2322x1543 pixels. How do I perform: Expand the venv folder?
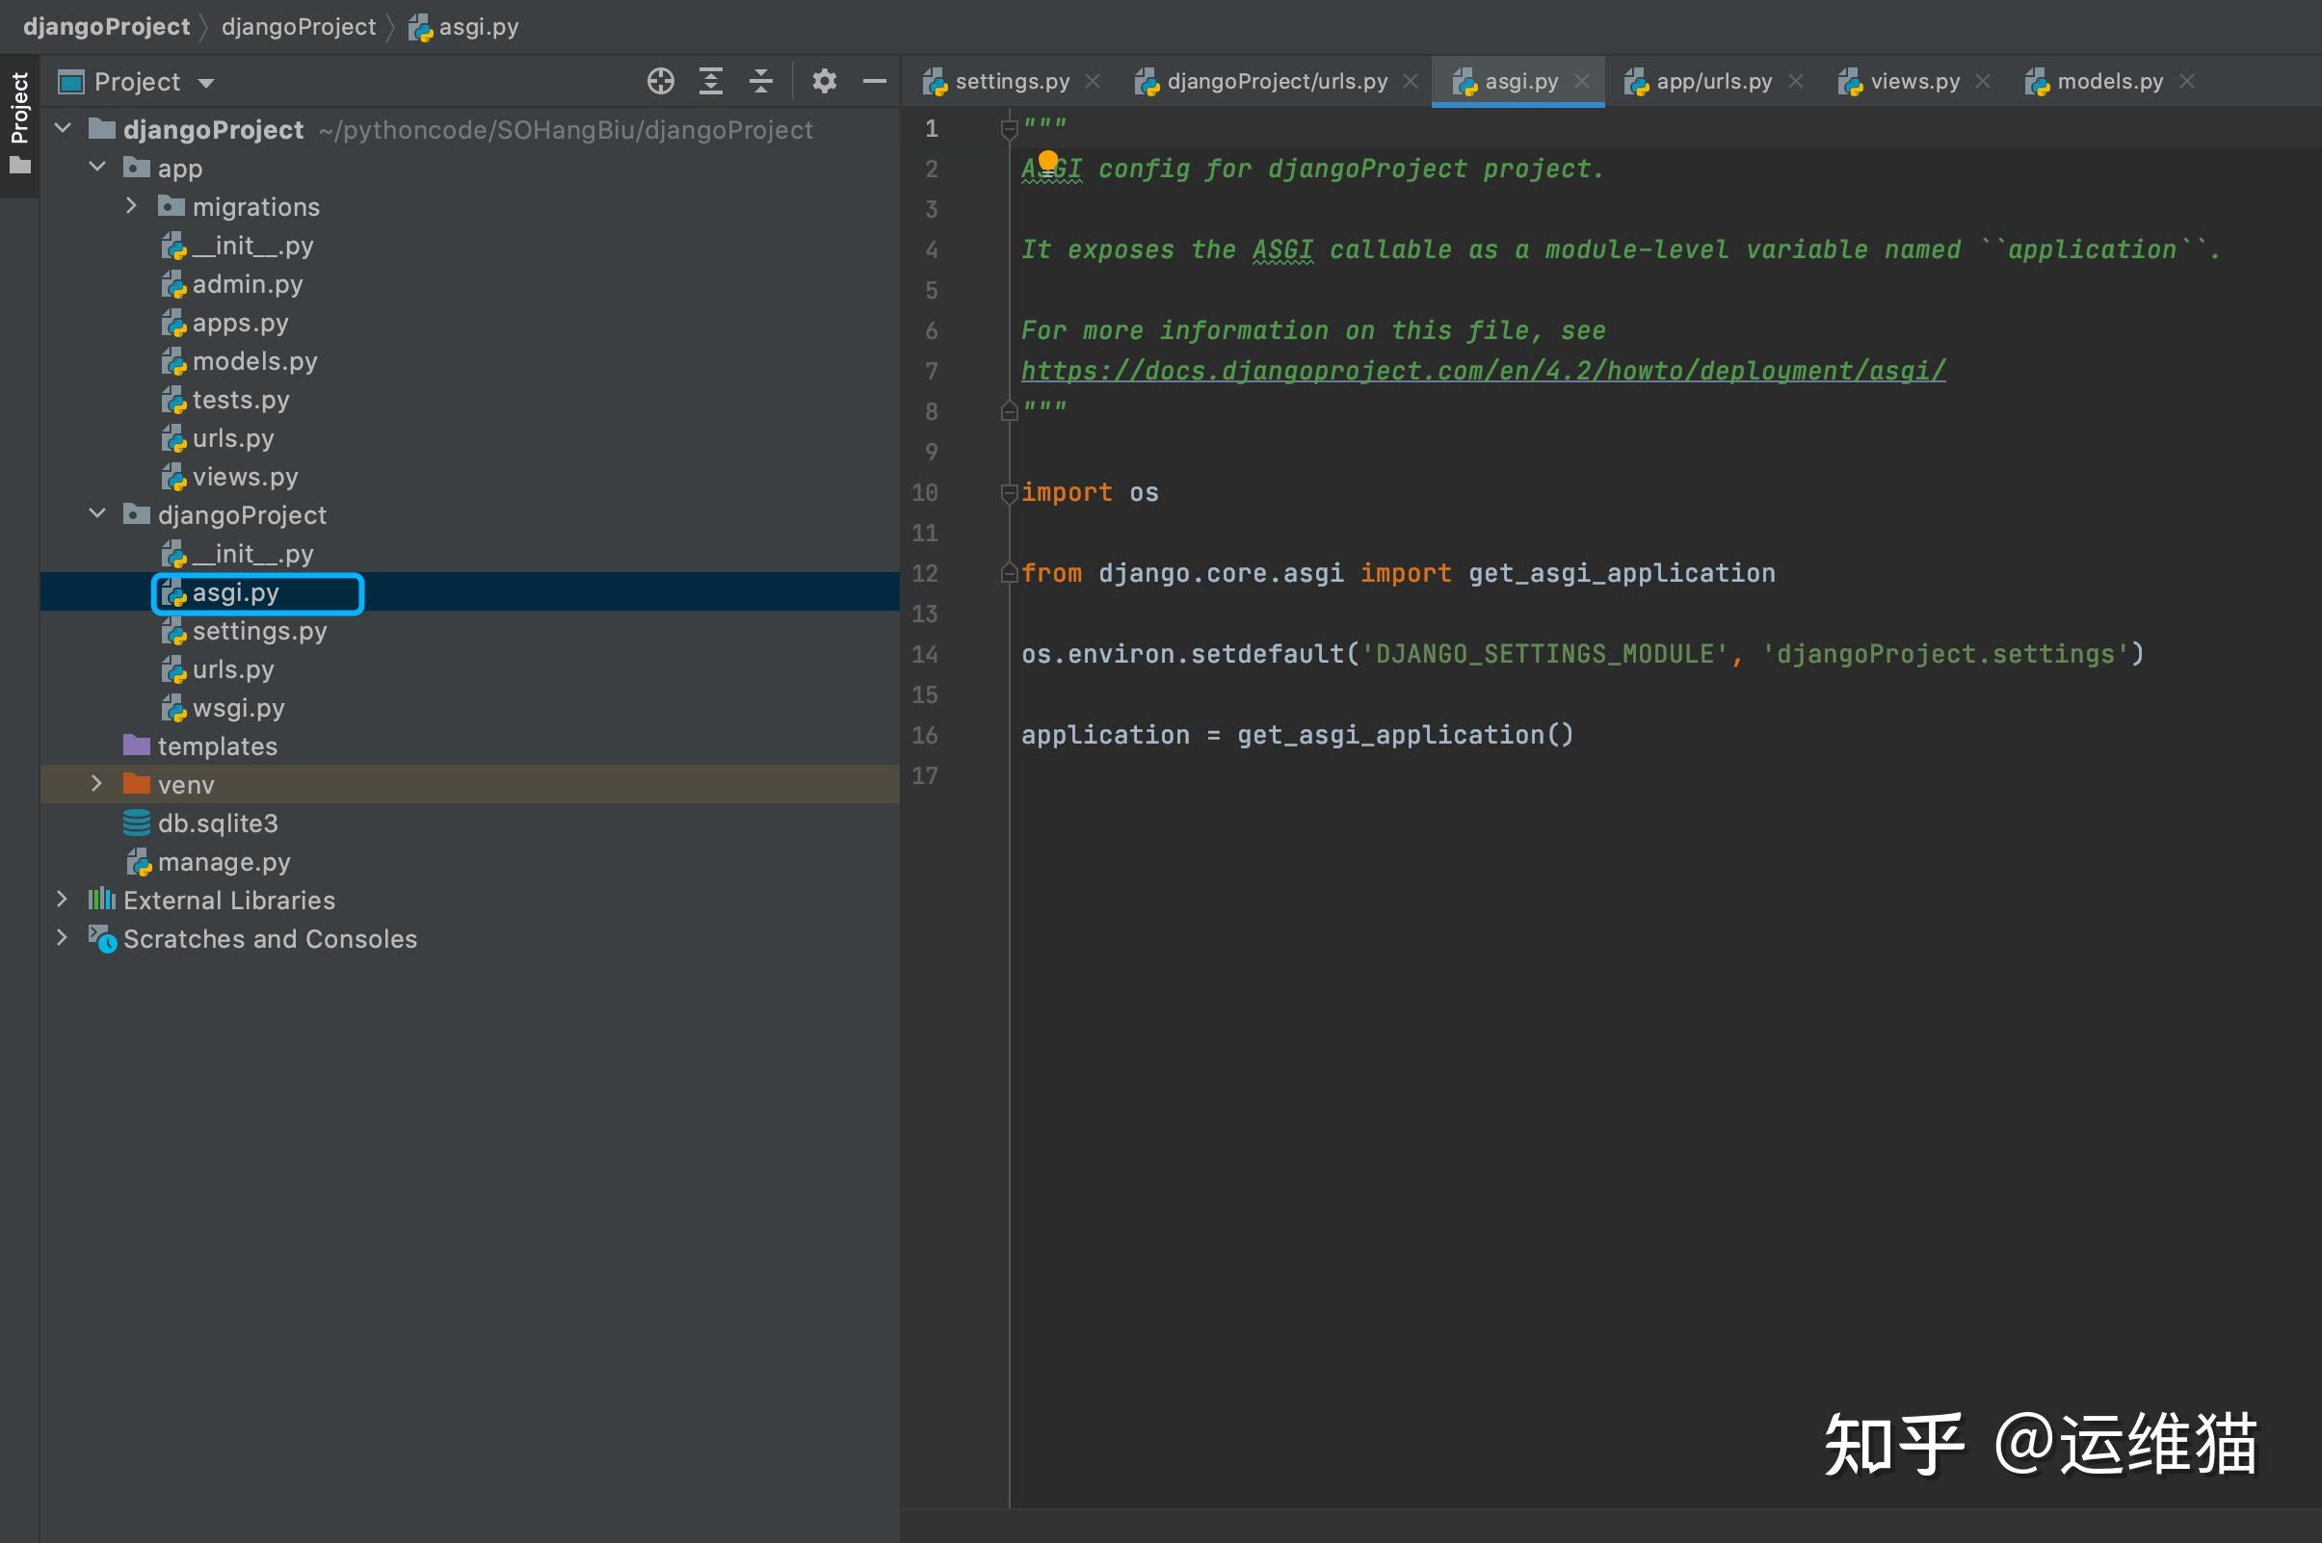coord(96,784)
